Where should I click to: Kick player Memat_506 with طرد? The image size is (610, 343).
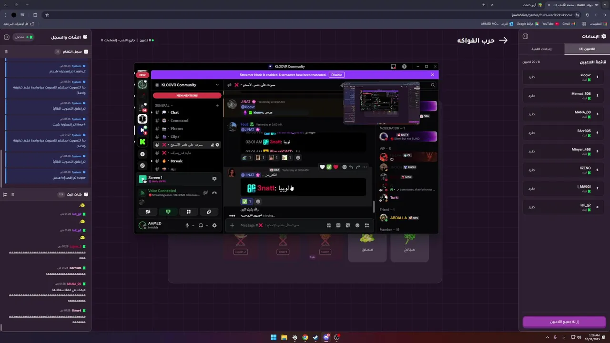coord(531,95)
